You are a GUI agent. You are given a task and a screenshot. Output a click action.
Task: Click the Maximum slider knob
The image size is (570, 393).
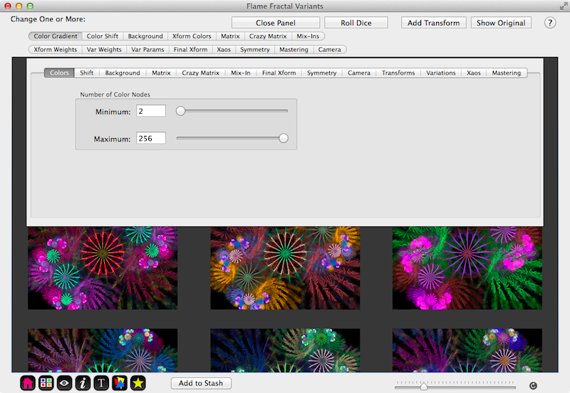pos(284,138)
